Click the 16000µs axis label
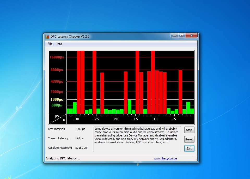This screenshot has width=250, height=179. pyautogui.click(x=57, y=57)
